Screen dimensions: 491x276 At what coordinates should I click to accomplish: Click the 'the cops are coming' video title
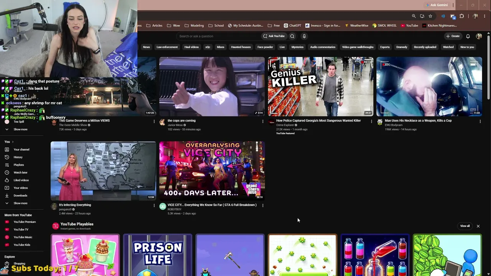[x=181, y=121]
